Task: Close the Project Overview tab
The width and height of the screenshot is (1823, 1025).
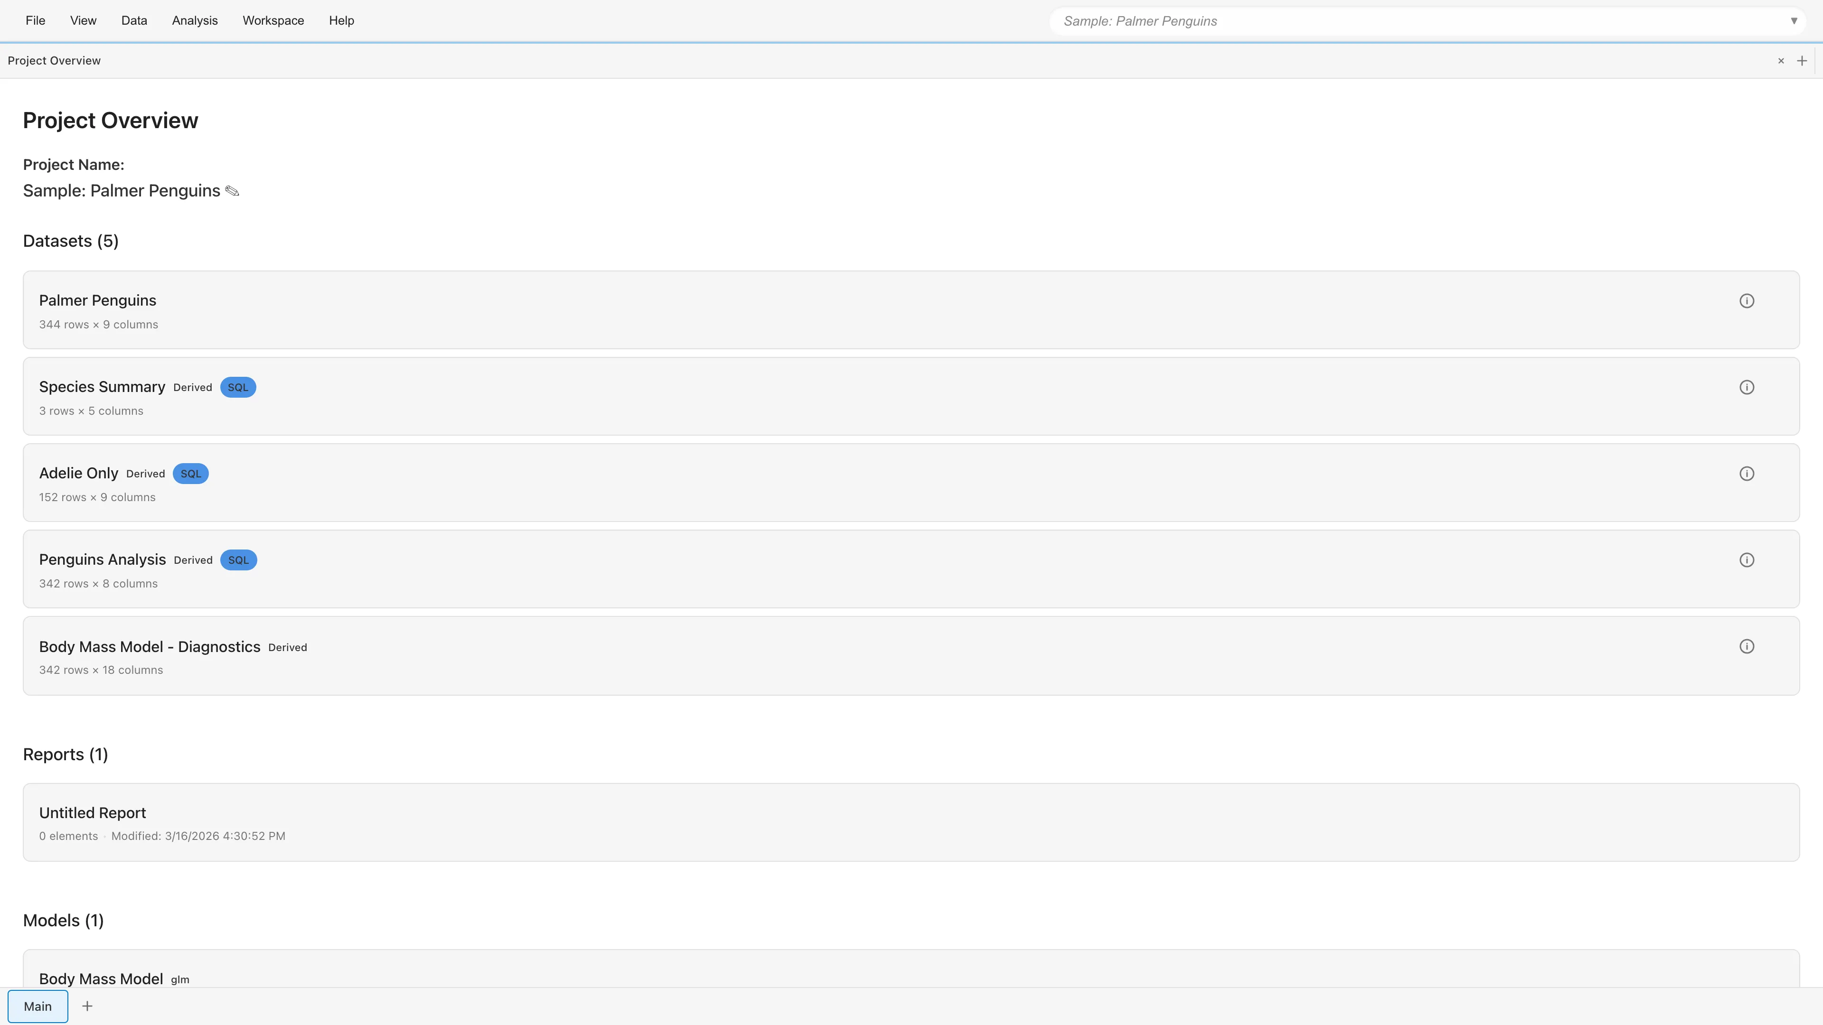Action: pyautogui.click(x=1781, y=60)
